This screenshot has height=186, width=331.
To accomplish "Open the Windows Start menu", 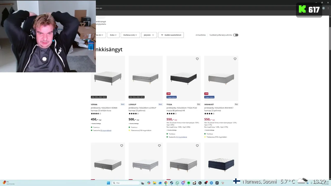I will 108,183.
